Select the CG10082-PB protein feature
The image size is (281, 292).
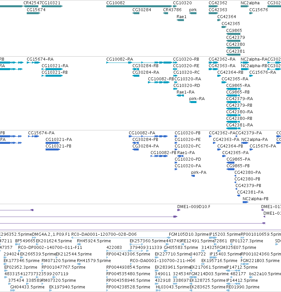tap(159, 156)
